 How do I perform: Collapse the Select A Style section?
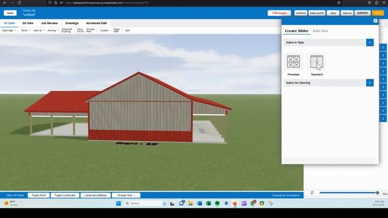pos(370,42)
